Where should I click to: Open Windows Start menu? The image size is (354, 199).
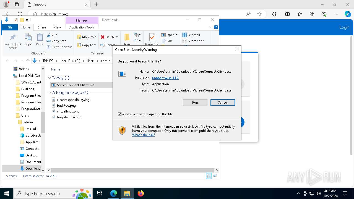point(6,193)
